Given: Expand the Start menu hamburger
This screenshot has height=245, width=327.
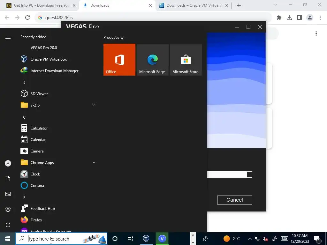Looking at the screenshot, I should pos(8,37).
